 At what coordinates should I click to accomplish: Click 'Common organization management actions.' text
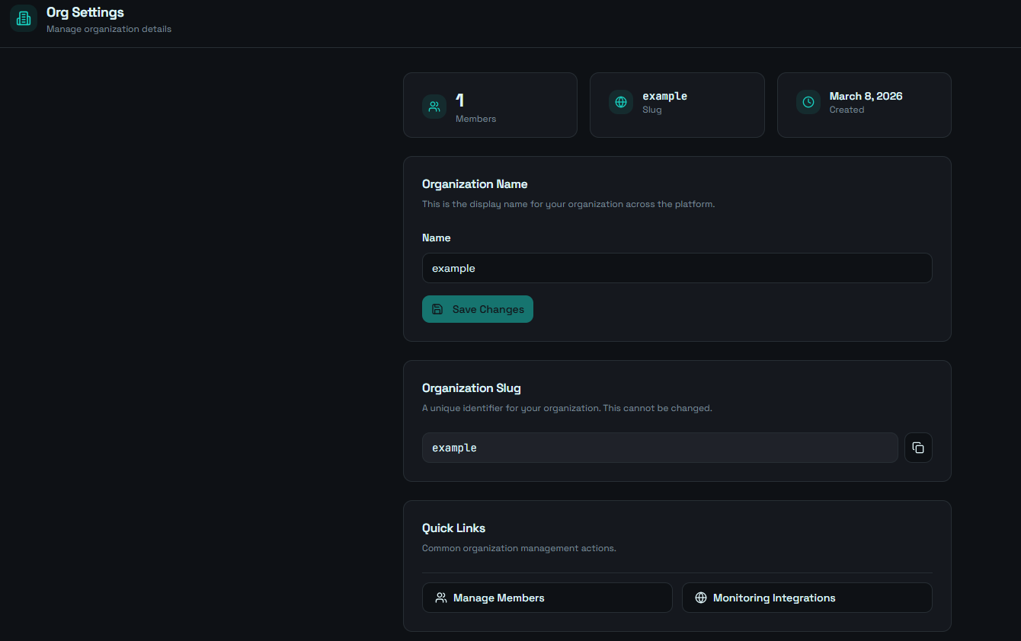point(519,548)
